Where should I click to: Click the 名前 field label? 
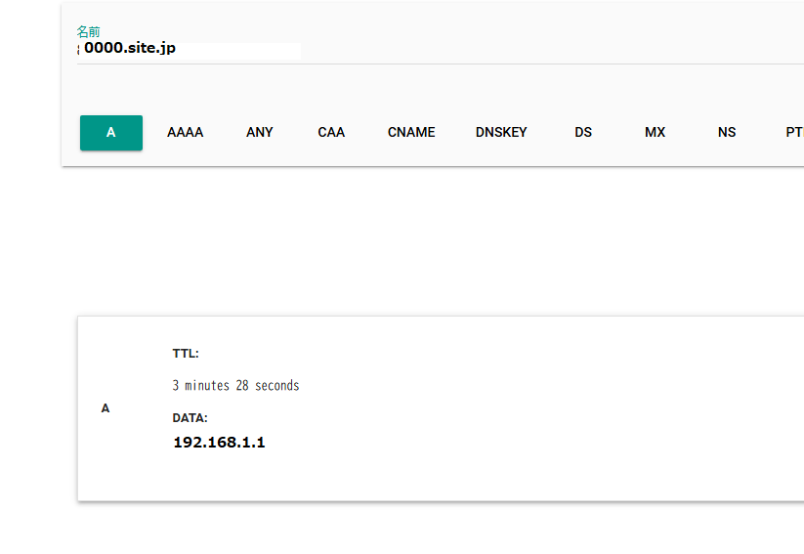pos(88,31)
